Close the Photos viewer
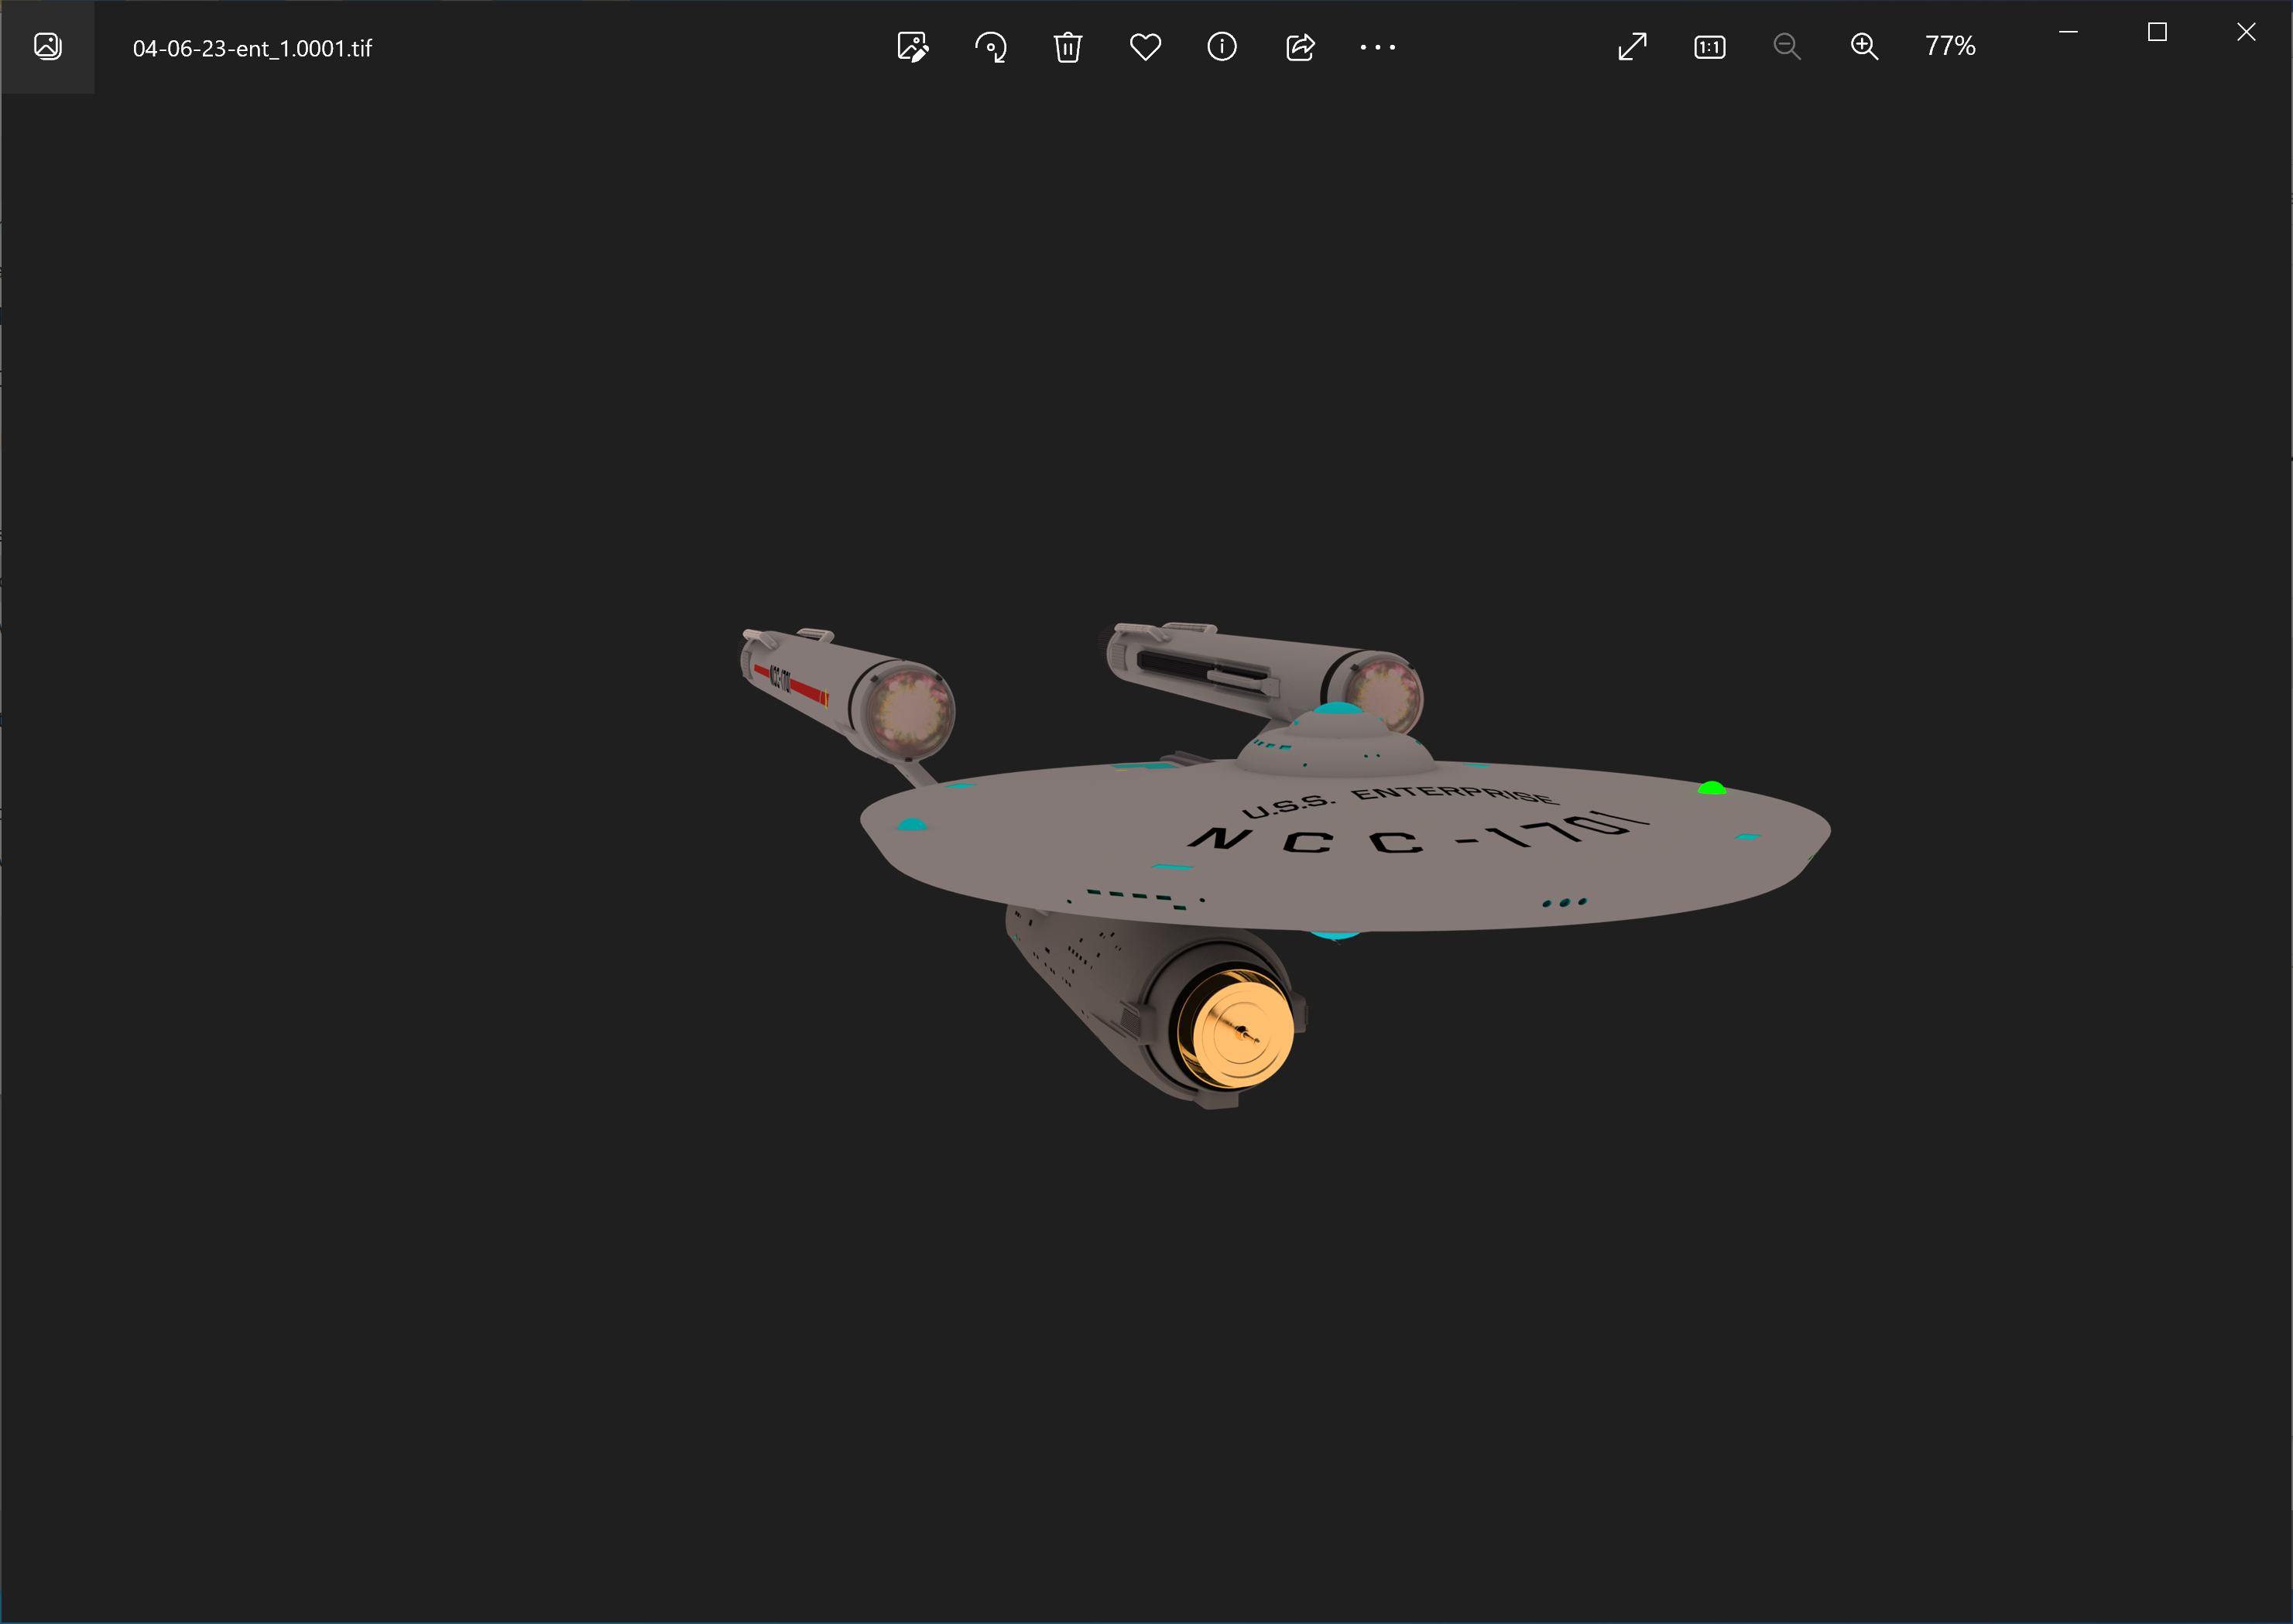 point(2246,32)
